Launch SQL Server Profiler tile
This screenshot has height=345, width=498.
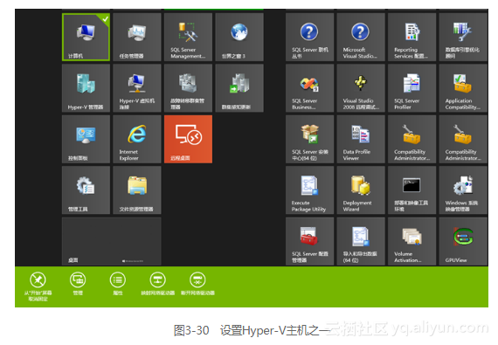[x=412, y=88]
